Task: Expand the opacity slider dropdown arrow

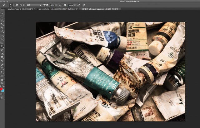Action: [x=56, y=5]
